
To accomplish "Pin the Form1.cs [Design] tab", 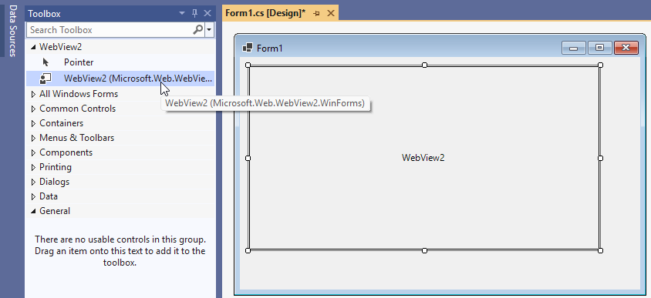I will coord(316,13).
